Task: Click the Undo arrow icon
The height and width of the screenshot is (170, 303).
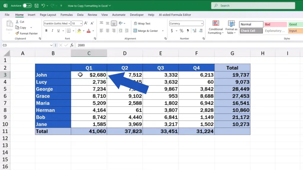Action: (43, 6)
